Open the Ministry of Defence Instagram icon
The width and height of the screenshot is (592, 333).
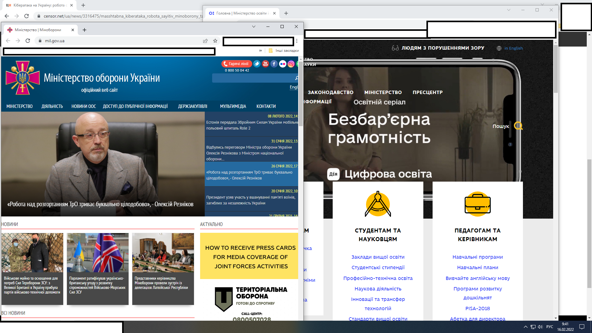[x=291, y=64]
